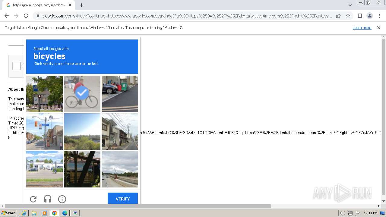The height and width of the screenshot is (217, 386).
Task: Select the parked car and bins image
Action: click(x=120, y=94)
